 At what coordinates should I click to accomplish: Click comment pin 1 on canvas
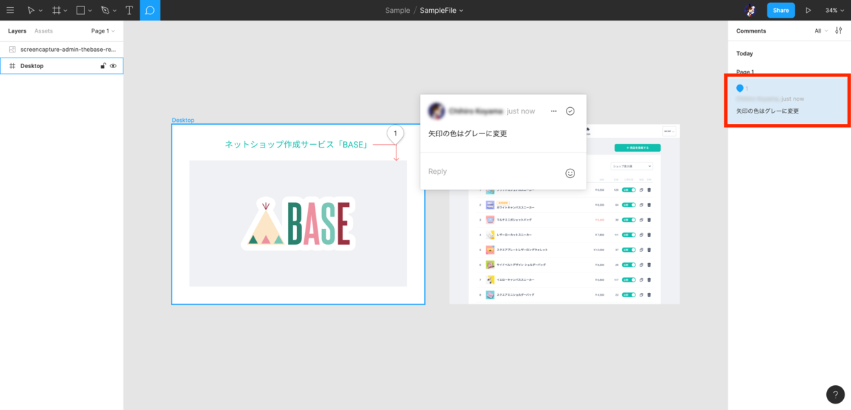[x=395, y=133]
